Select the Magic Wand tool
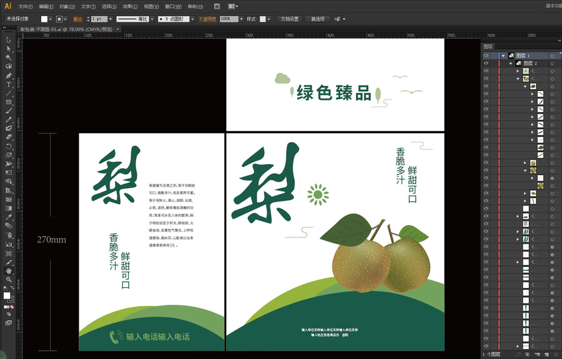 click(9, 57)
